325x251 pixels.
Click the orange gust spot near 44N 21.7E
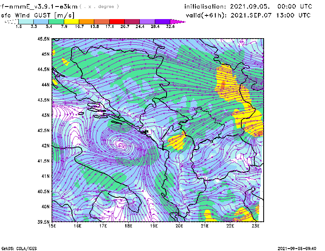point(223,84)
